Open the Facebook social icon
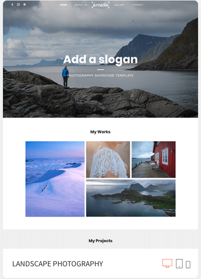Viewport: 201px width, 279px height. tap(12, 4)
